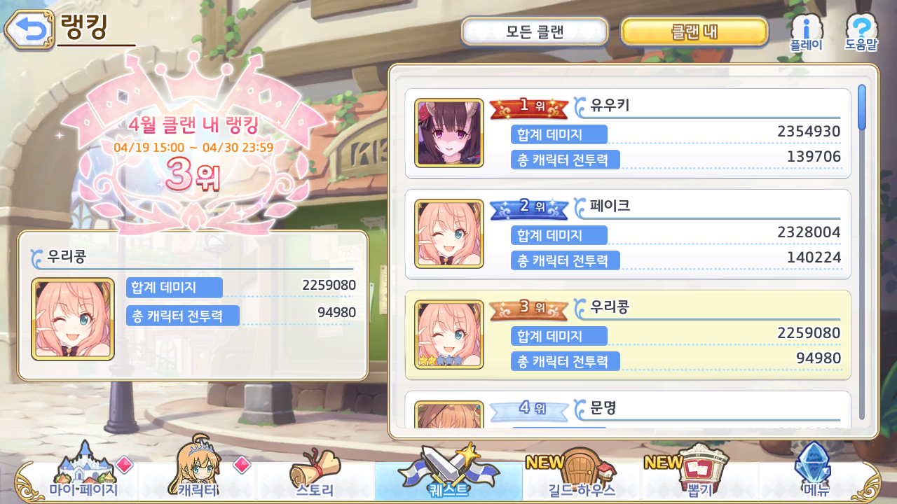Open the 도움말 help icon
The height and width of the screenshot is (504, 897).
[861, 32]
